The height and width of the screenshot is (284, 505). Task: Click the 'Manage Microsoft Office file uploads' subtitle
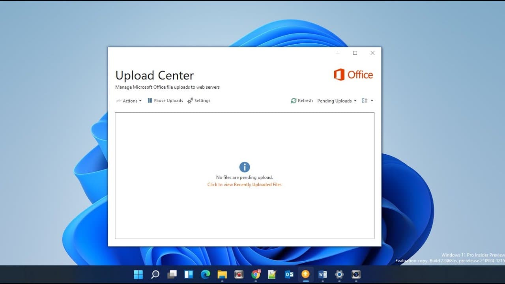pos(167,87)
